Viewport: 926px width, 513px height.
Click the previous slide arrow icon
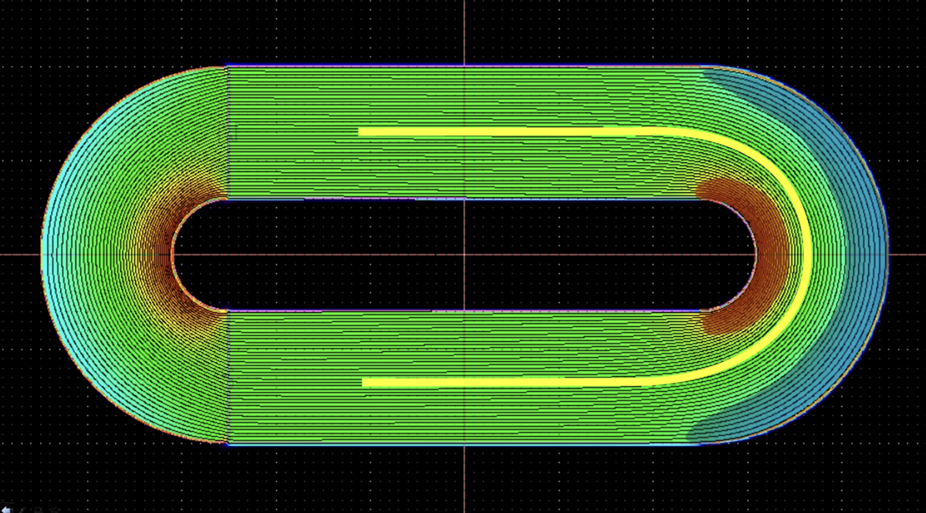point(6,510)
